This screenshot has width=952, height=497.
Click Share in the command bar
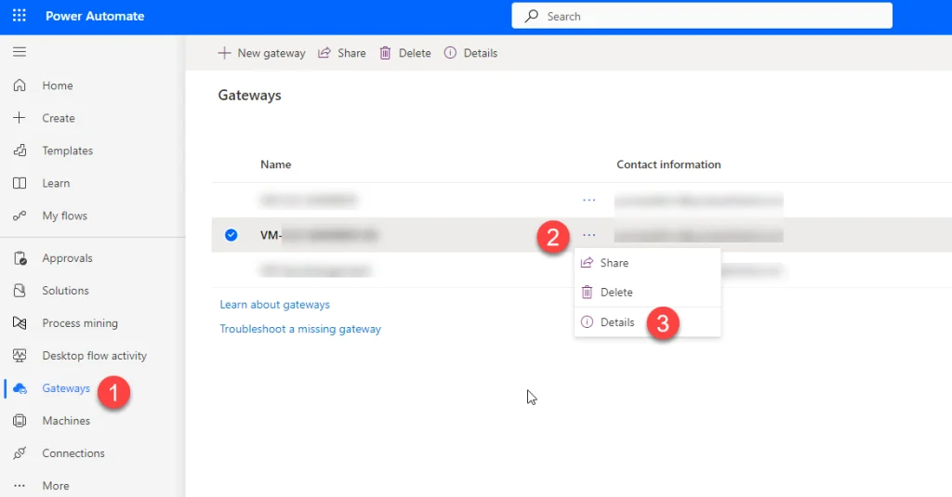click(342, 53)
